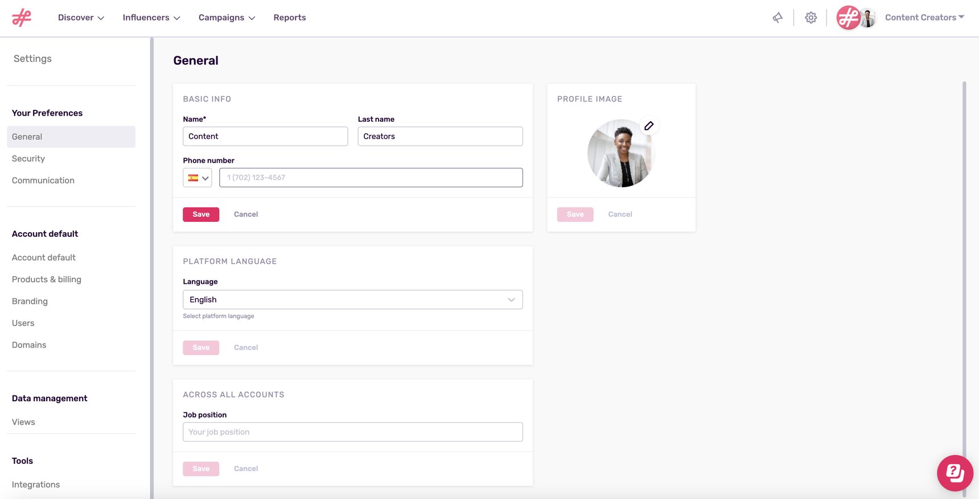Click the General page heading

click(196, 60)
